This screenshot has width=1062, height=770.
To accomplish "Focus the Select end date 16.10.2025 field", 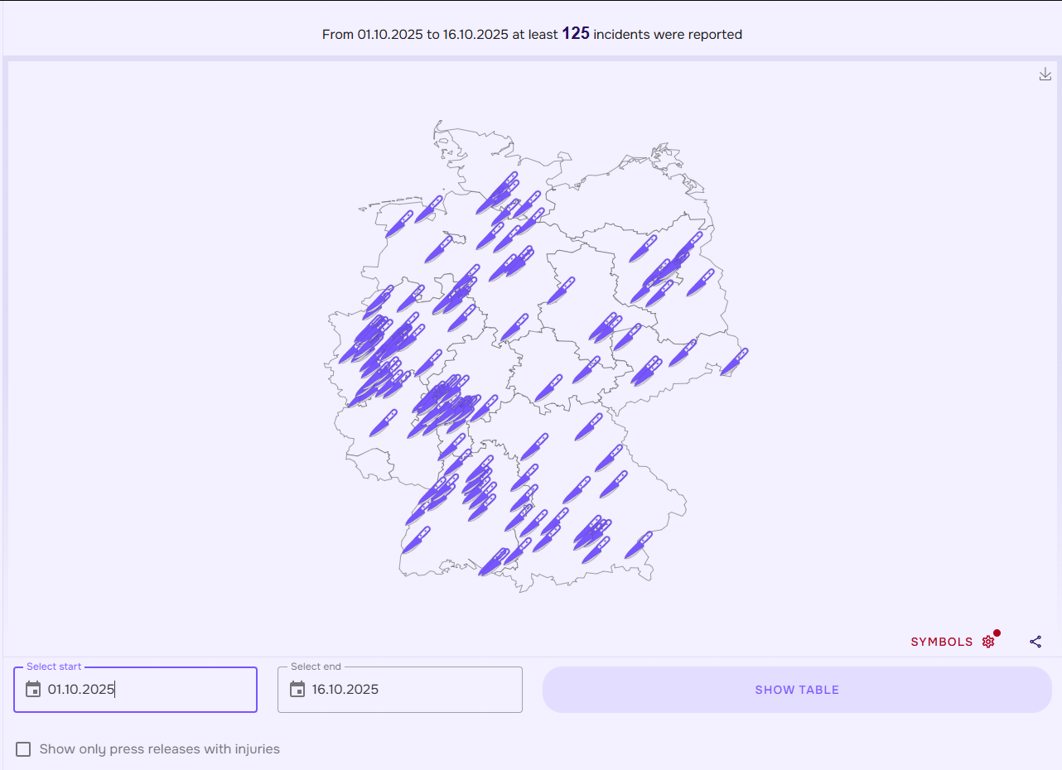I will coord(400,690).
